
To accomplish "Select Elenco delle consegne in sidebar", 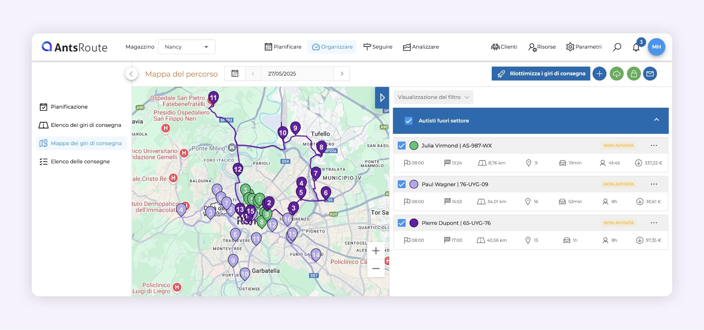I will pos(80,162).
